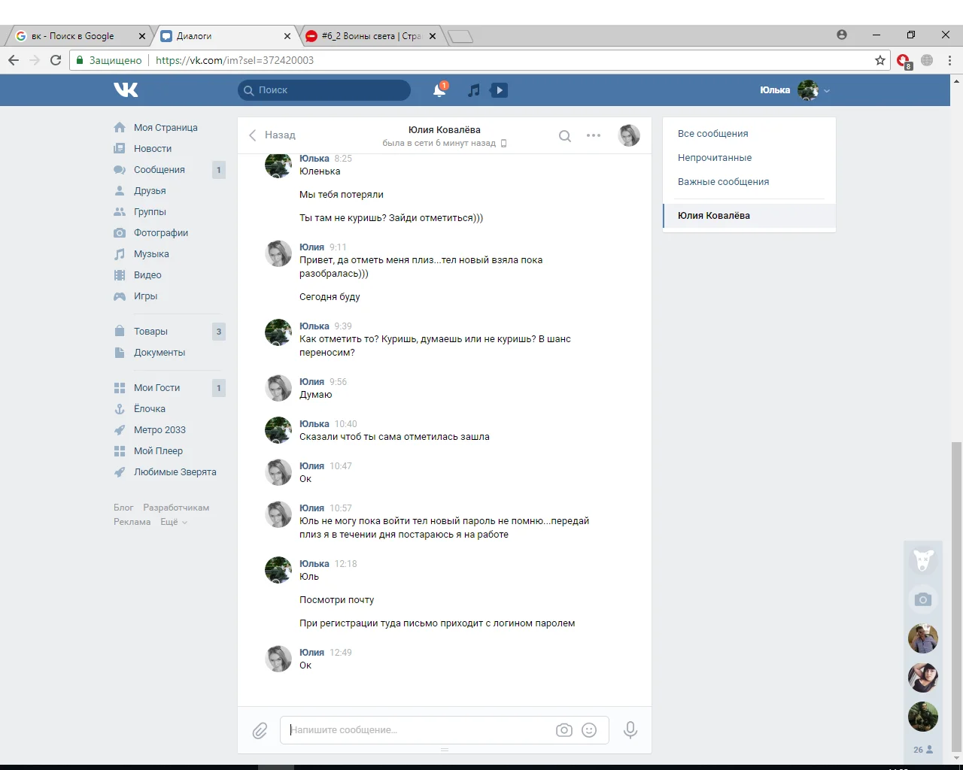This screenshot has width=963, height=770.
Task: Open chat search with the magnifier icon
Action: tap(564, 136)
